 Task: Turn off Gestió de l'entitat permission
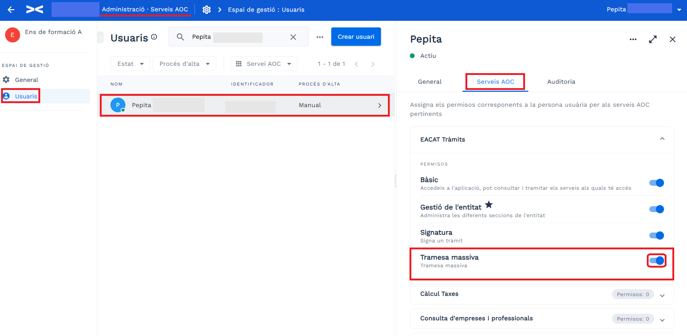pyautogui.click(x=656, y=209)
